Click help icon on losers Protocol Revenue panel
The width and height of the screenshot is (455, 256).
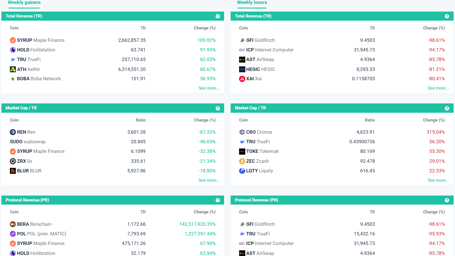pyautogui.click(x=447, y=200)
